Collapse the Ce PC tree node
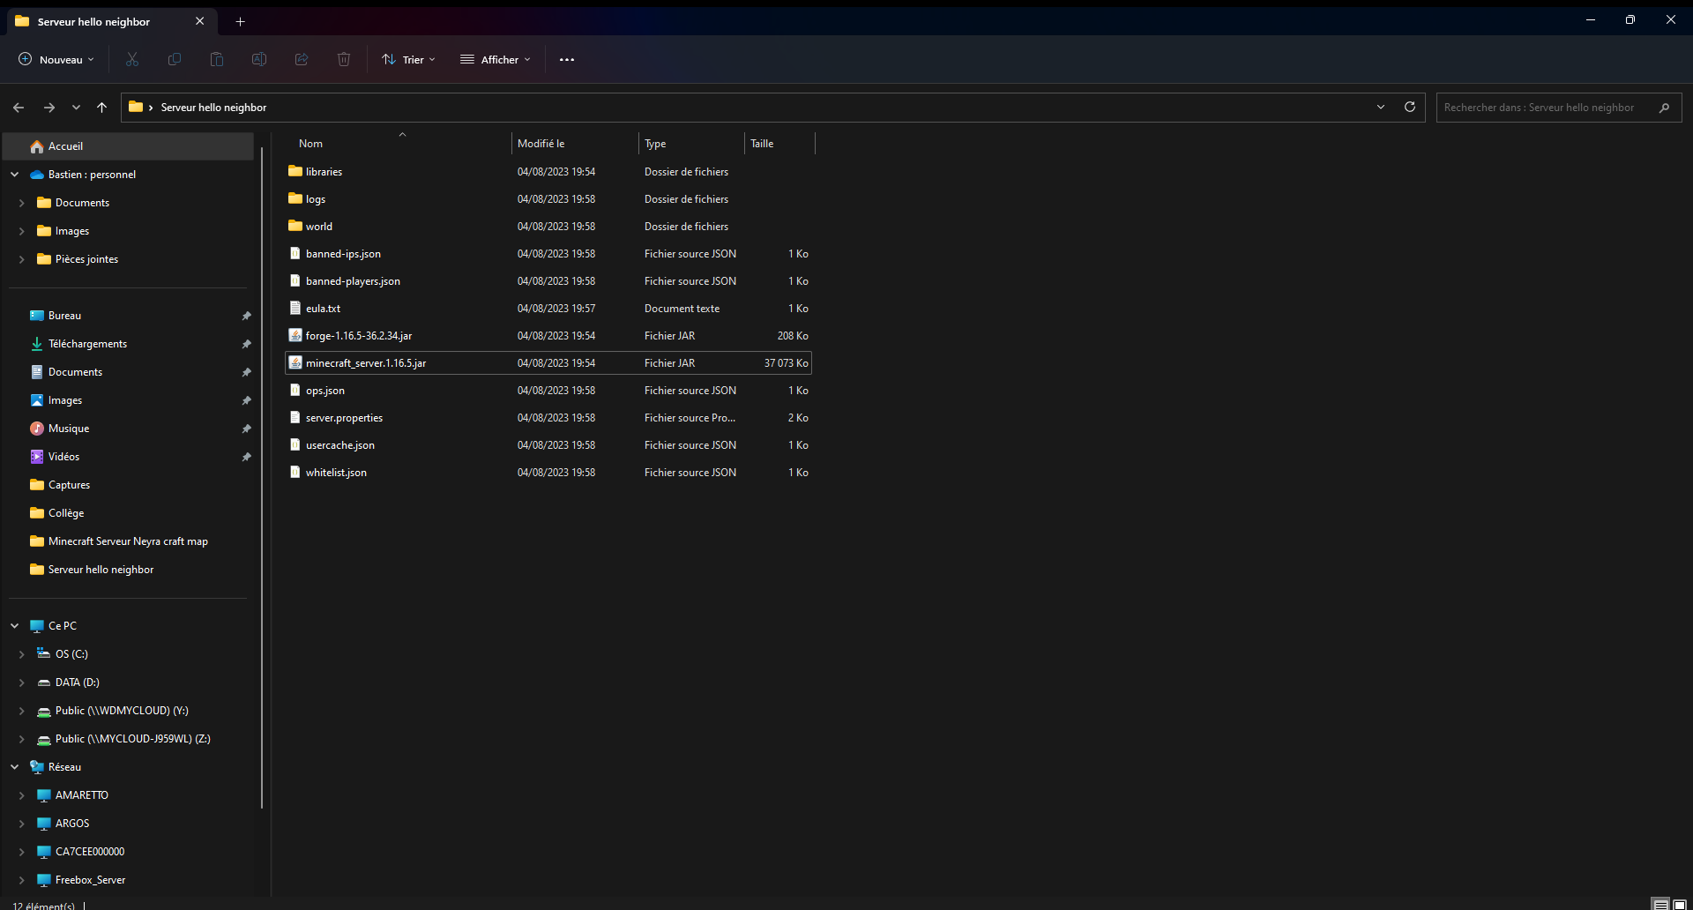Screen dimensions: 1693x910 point(15,626)
